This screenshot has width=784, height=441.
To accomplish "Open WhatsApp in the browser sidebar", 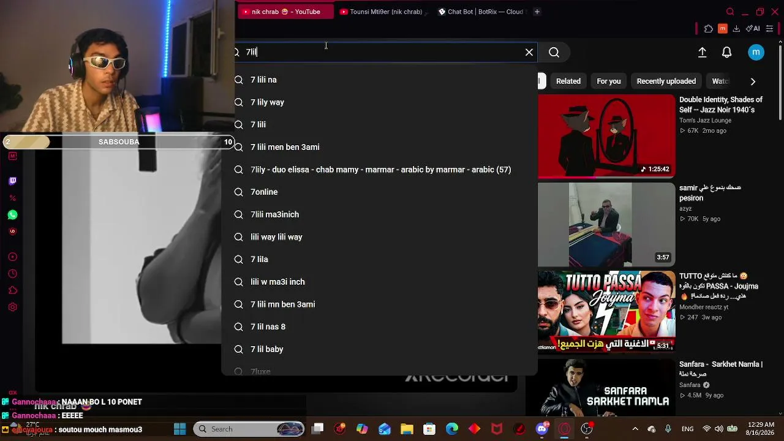I will pos(12,215).
